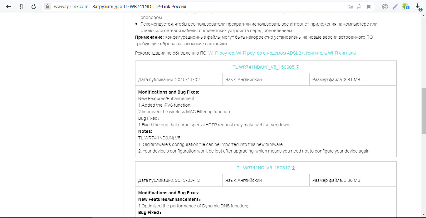Go back using the browser back arrow
The height and width of the screenshot is (218, 426).
[9, 7]
